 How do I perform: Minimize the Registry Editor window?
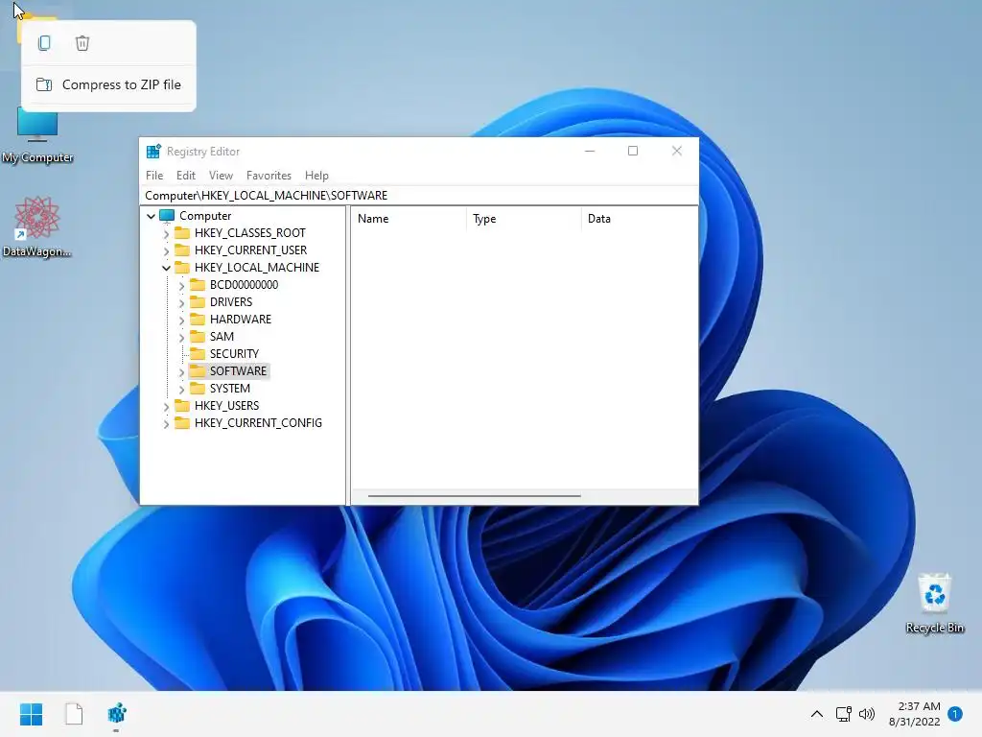(590, 151)
